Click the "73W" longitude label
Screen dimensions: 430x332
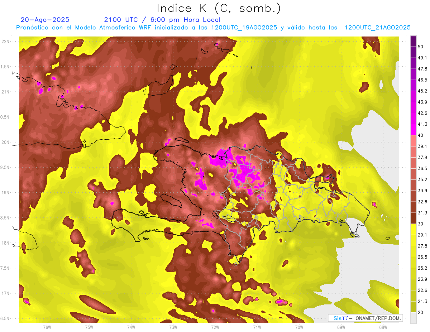[173, 327]
